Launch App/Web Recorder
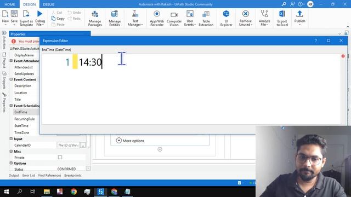Screen dimensions: 351x197 coord(157,19)
